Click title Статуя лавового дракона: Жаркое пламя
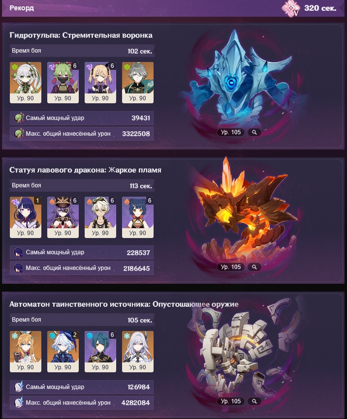 pos(85,170)
